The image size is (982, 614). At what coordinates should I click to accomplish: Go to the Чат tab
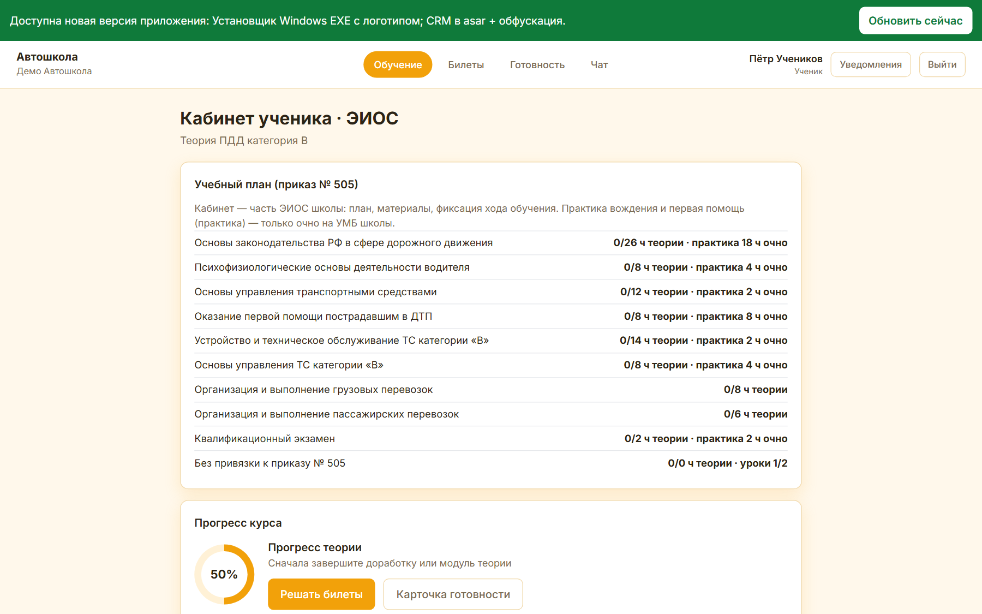[x=599, y=64]
